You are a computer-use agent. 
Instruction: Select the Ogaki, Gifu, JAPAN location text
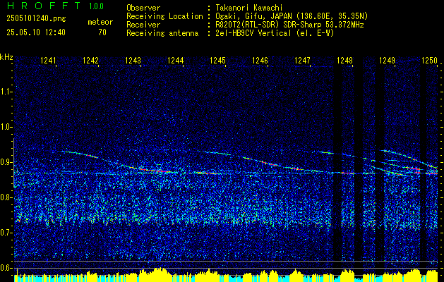pyautogui.click(x=292, y=16)
